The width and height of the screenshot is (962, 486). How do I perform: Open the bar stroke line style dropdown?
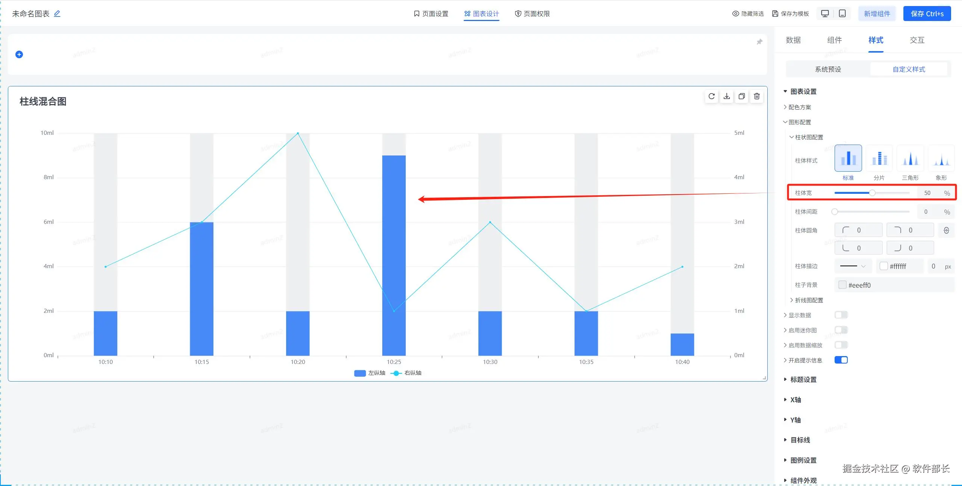(x=853, y=266)
